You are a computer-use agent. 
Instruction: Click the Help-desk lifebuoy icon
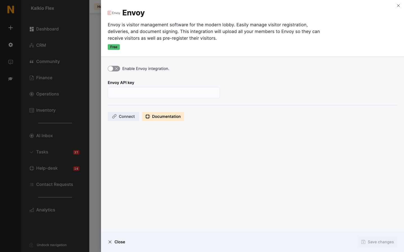[32, 168]
